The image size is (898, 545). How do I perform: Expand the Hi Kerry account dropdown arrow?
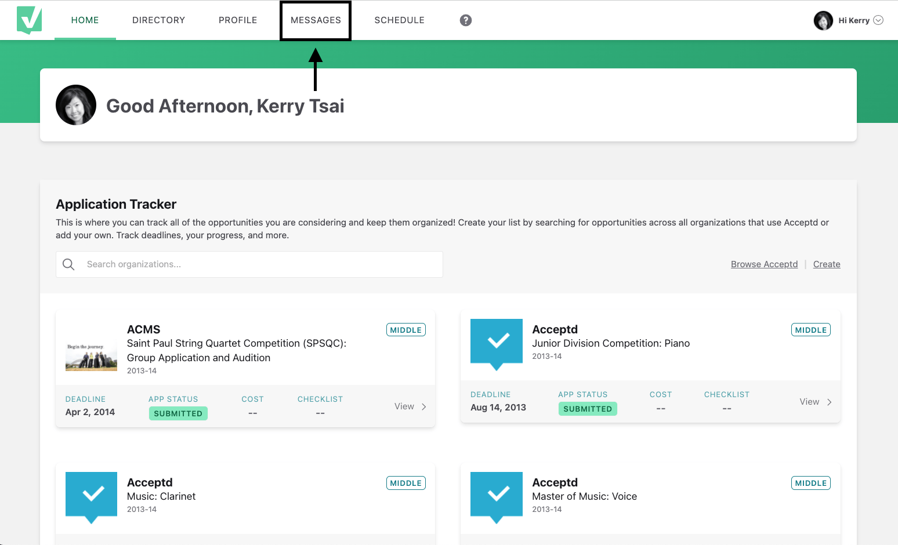[878, 20]
